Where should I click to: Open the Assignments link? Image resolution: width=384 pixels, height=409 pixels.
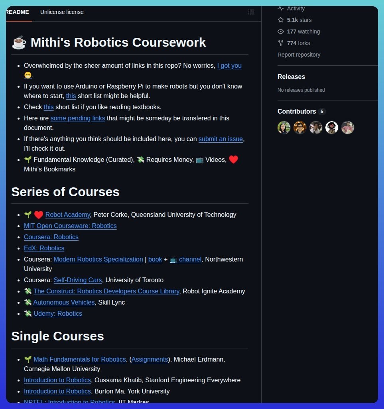[150, 359]
